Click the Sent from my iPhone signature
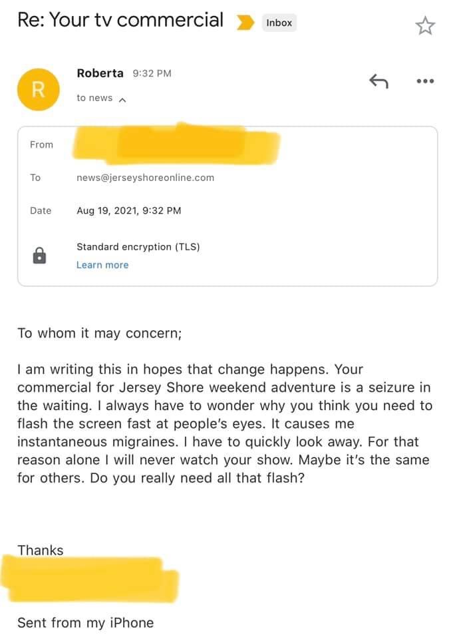Image resolution: width=455 pixels, height=639 pixels. pyautogui.click(x=85, y=623)
